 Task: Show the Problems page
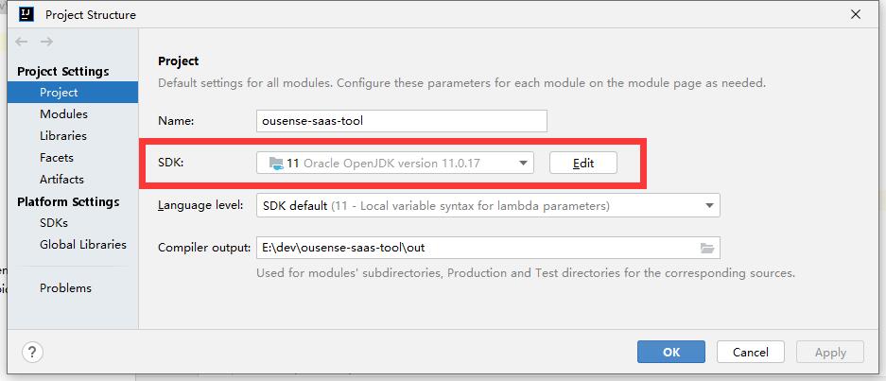pyautogui.click(x=65, y=288)
